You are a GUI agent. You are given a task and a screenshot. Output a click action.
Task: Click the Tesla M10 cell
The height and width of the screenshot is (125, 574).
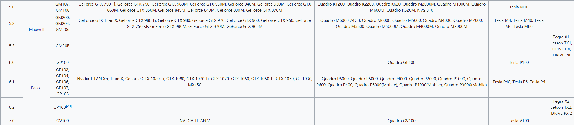coord(519,7)
